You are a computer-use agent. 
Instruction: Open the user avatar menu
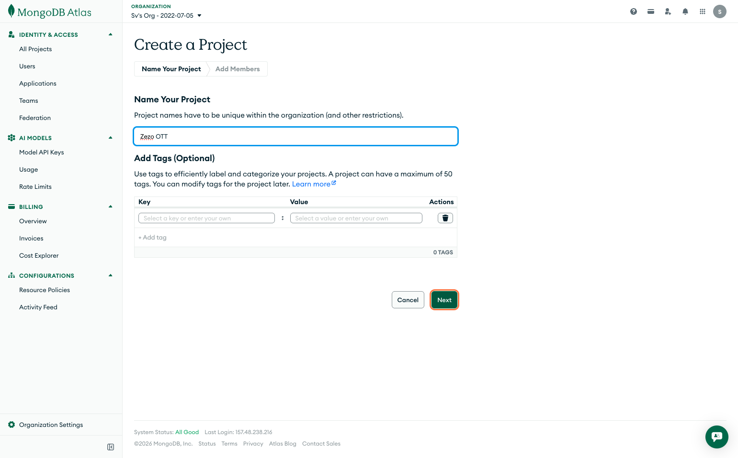(720, 11)
